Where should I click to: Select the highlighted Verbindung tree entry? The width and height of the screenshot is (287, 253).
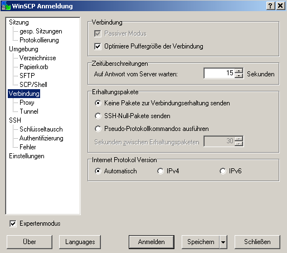(24, 94)
